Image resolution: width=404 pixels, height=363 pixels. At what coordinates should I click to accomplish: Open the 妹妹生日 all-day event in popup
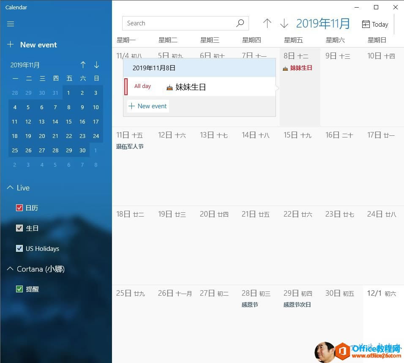(200, 87)
